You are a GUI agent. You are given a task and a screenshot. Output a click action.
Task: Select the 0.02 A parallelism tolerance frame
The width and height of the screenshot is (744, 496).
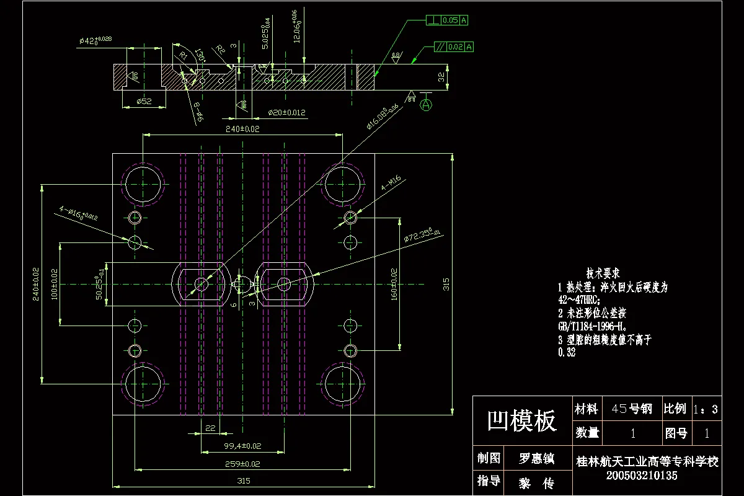coord(453,46)
